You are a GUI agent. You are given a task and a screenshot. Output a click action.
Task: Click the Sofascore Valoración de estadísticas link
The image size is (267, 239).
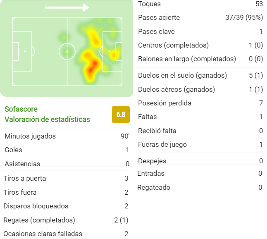pos(47,114)
